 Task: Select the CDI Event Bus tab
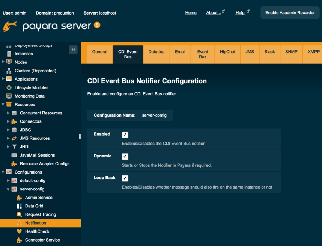coord(128,54)
